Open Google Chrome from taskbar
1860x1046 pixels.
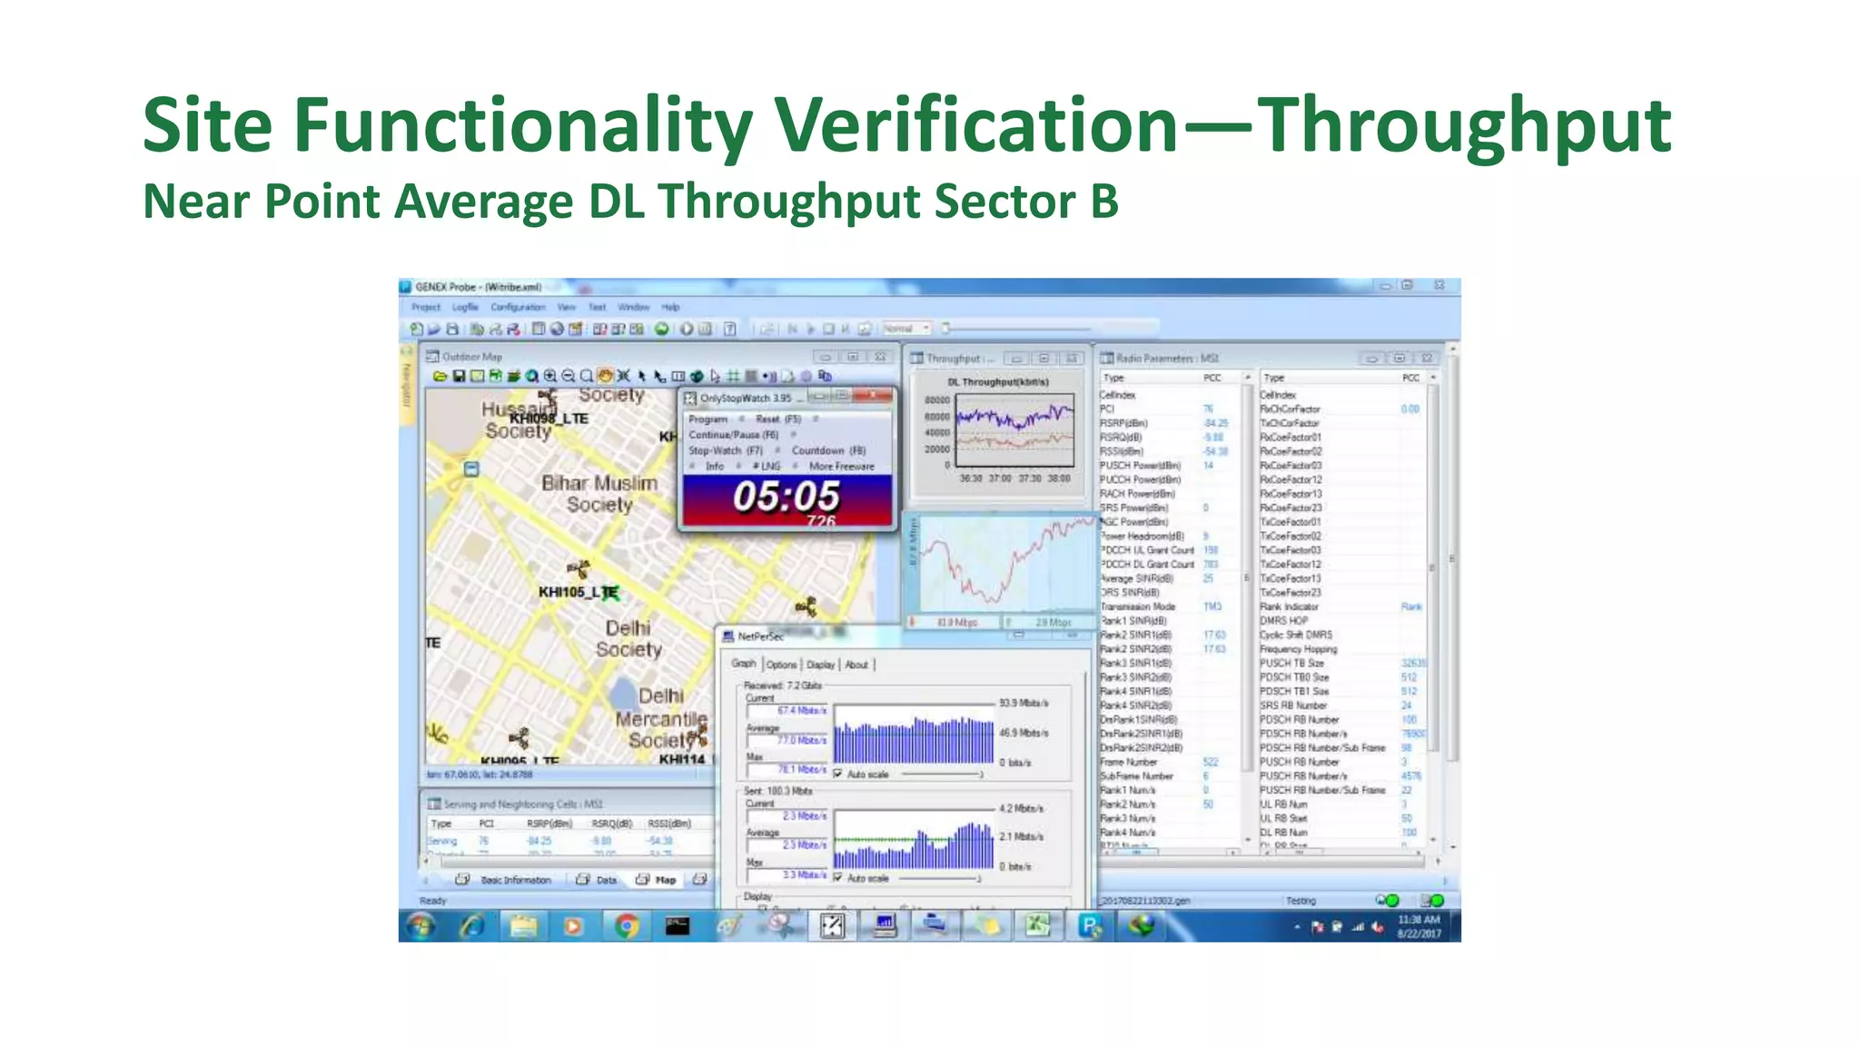(626, 925)
